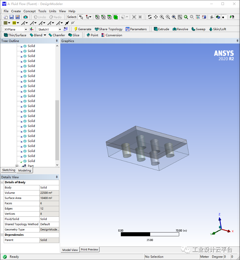Click the Thin/Surface button
Viewport: 240px width, 260px height.
pos(15,35)
